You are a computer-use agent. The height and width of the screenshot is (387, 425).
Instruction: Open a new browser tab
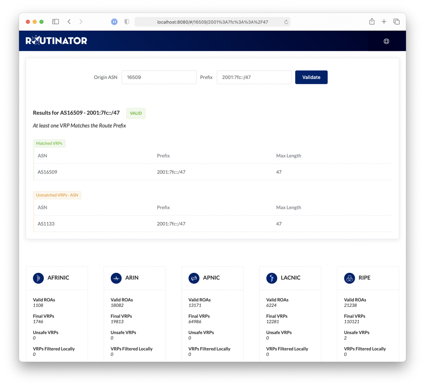384,21
